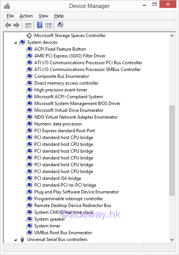Open the Action menu
Viewport: 179px width, 255px height.
point(26,16)
